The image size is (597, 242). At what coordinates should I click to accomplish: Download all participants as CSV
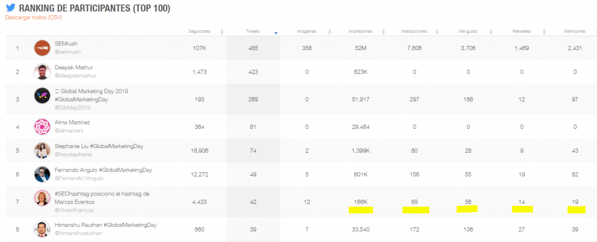(33, 17)
